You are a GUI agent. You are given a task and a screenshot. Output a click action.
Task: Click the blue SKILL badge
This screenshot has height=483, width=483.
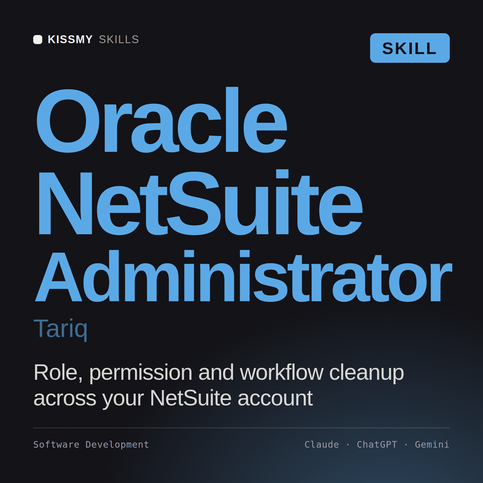(x=410, y=48)
